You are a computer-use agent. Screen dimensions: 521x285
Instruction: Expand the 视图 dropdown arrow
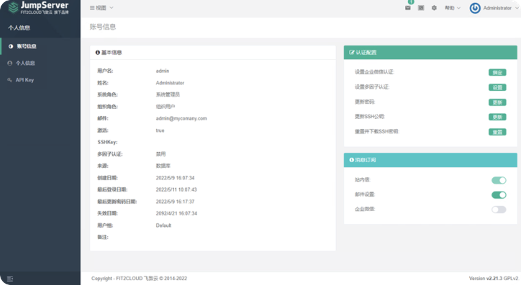click(x=111, y=8)
